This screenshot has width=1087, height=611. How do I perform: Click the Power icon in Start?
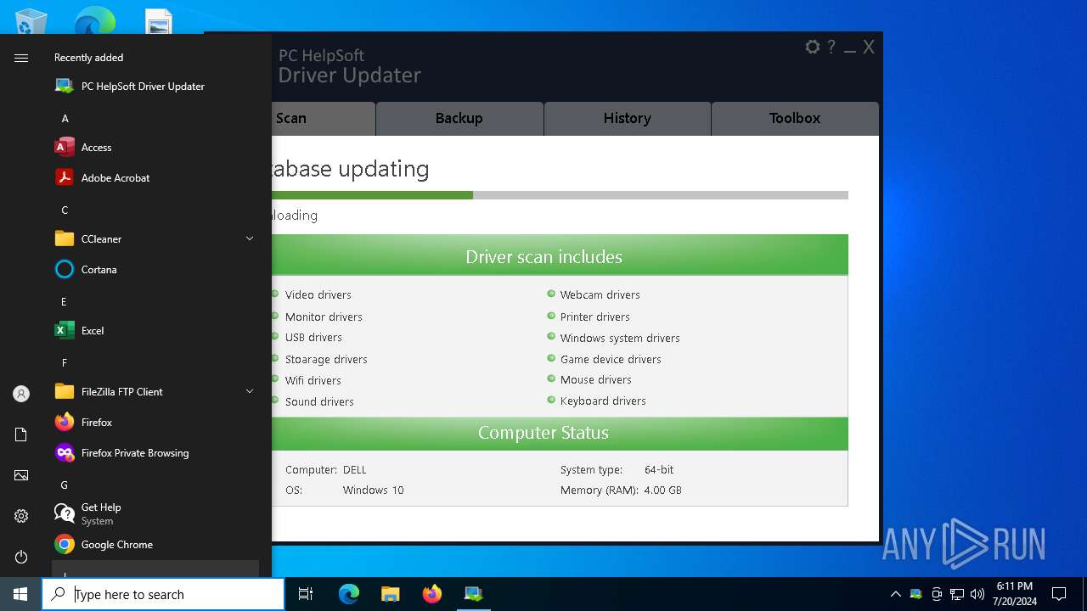(x=21, y=557)
